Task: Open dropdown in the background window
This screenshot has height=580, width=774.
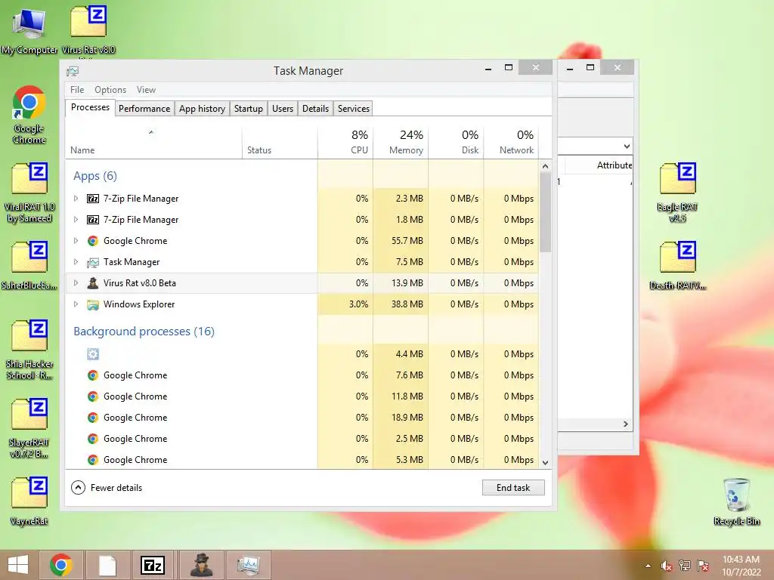Action: 627,147
